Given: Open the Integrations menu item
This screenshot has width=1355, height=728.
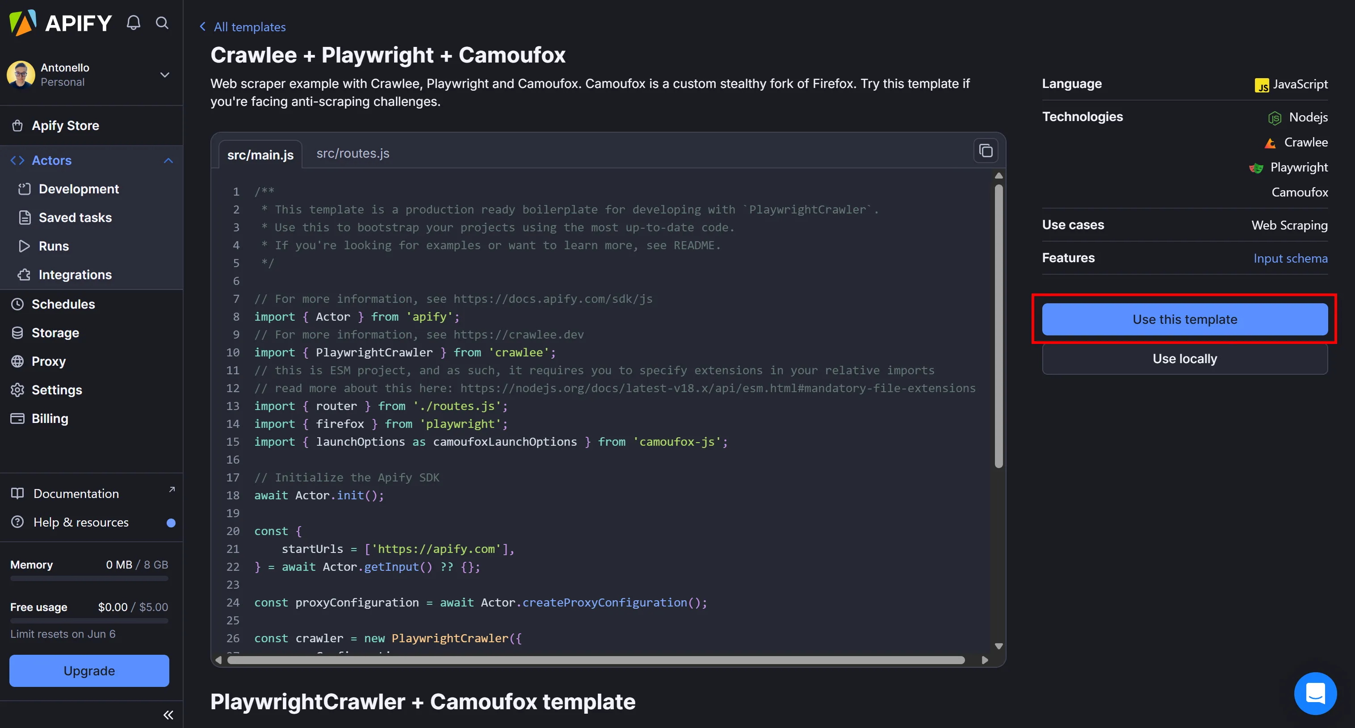Looking at the screenshot, I should (x=92, y=275).
